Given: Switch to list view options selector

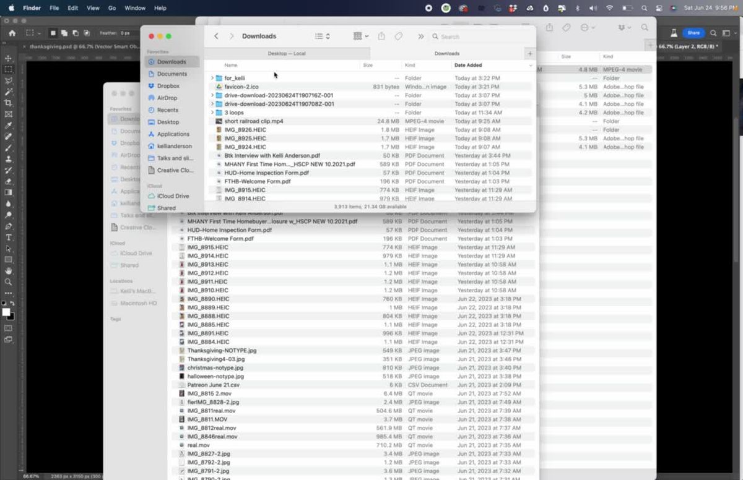Looking at the screenshot, I should pyautogui.click(x=322, y=36).
